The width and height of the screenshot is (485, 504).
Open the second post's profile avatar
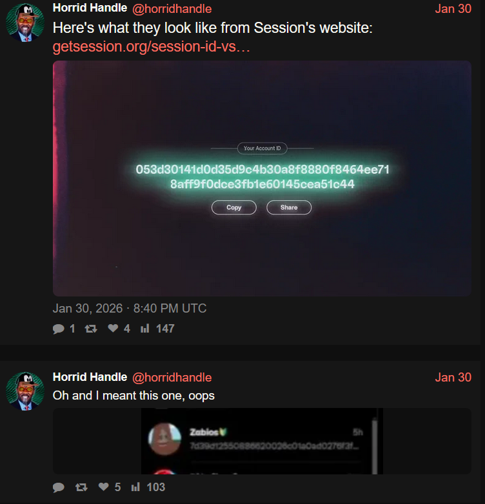coord(25,391)
